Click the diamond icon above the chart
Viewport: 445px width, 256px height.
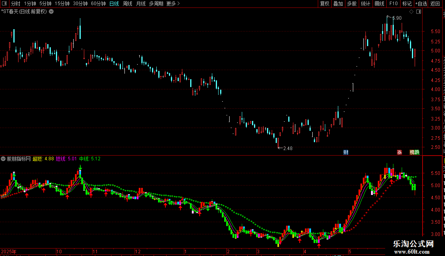[x=411, y=12]
